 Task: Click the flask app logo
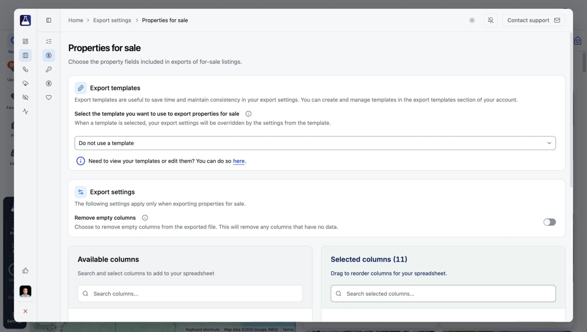[25, 20]
